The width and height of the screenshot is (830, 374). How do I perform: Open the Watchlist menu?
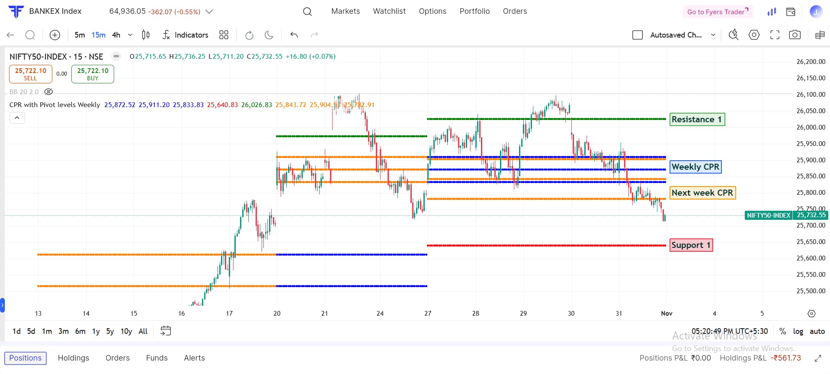click(389, 11)
